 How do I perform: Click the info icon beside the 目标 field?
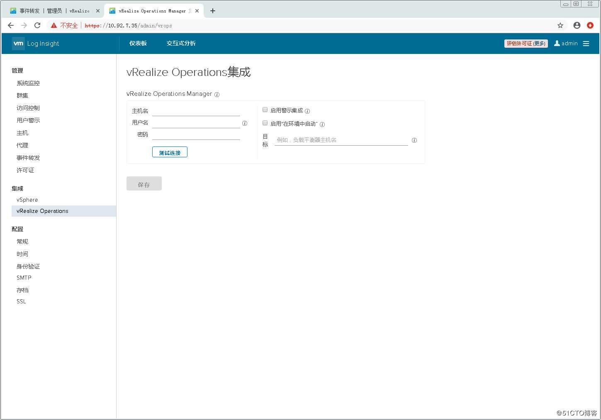point(414,140)
